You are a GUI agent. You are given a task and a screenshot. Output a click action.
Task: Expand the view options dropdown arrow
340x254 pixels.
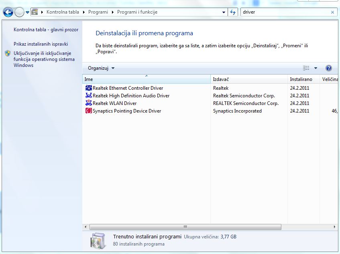coord(316,68)
